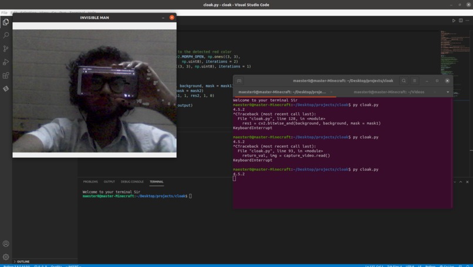Select the TERMINAL panel tab
Image resolution: width=473 pixels, height=267 pixels.
156,182
